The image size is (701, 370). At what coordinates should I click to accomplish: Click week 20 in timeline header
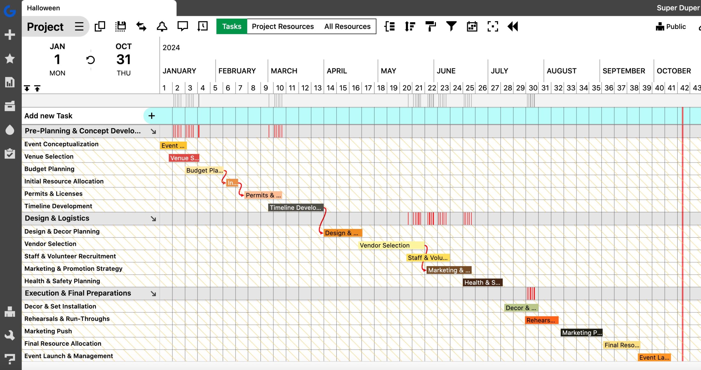click(406, 88)
